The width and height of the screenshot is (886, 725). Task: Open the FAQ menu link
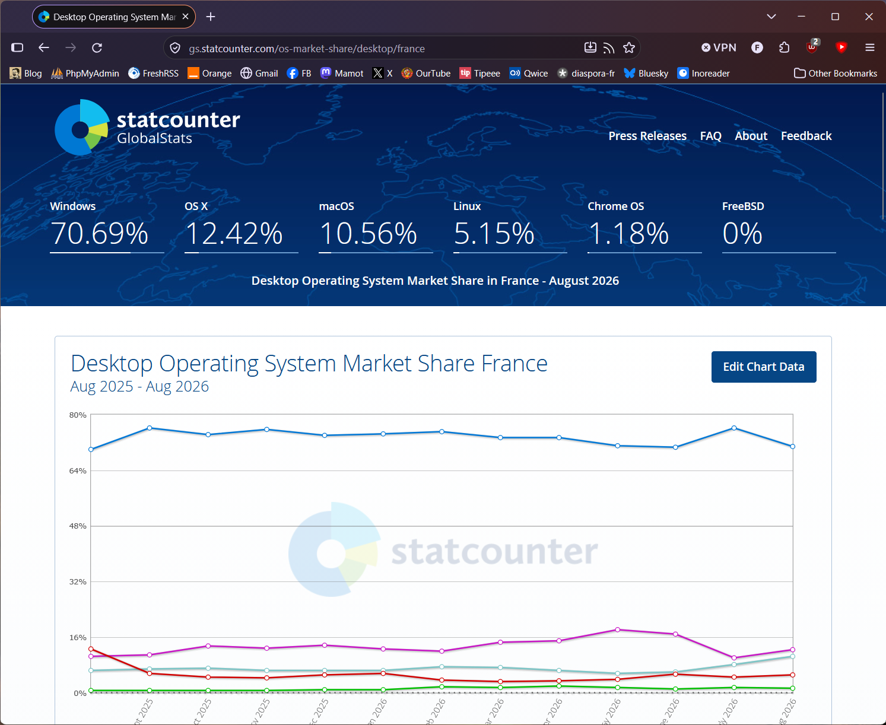pyautogui.click(x=710, y=136)
